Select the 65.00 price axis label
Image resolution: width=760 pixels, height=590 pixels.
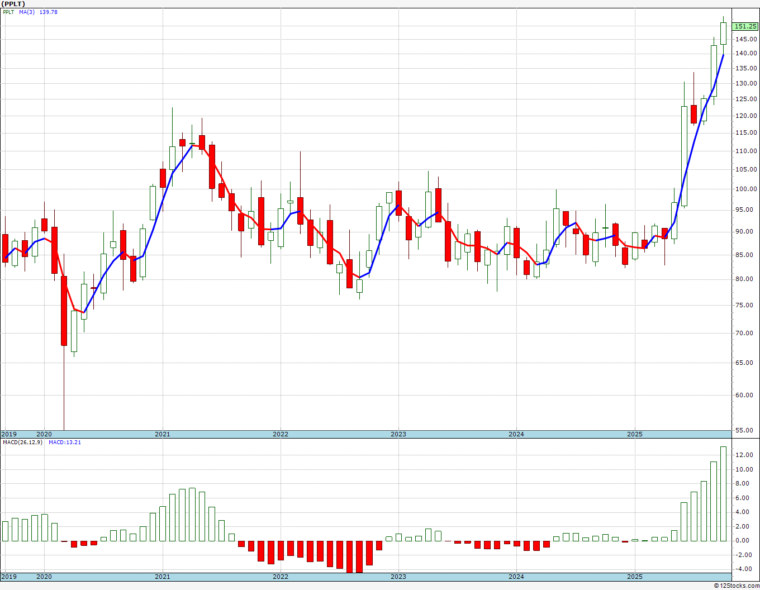coord(745,363)
